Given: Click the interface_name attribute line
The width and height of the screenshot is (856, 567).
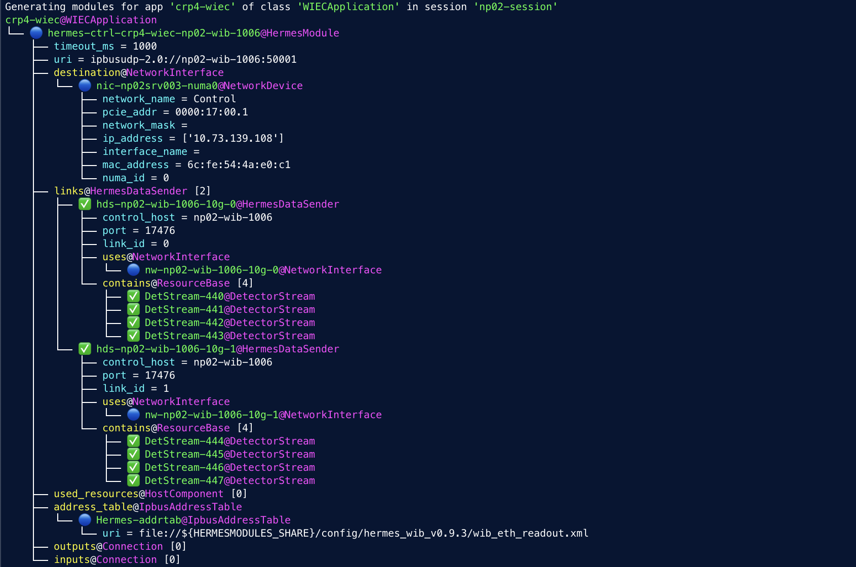Looking at the screenshot, I should [x=151, y=151].
